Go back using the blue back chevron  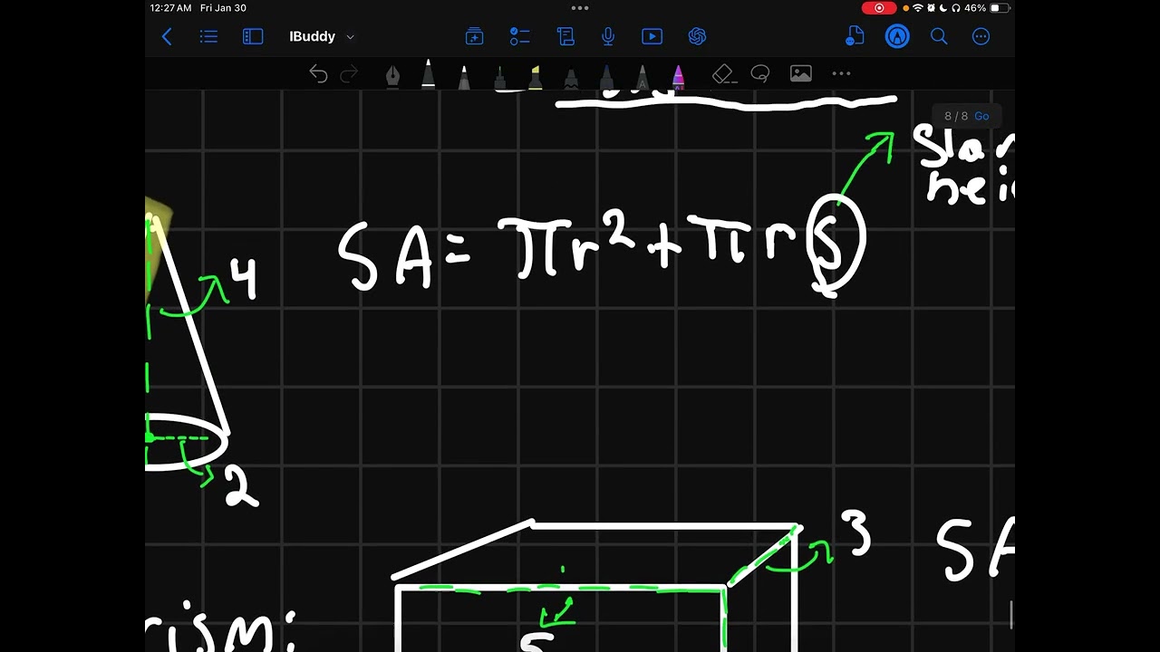click(x=167, y=37)
